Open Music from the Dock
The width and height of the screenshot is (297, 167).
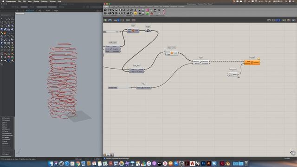pyautogui.click(x=148, y=163)
